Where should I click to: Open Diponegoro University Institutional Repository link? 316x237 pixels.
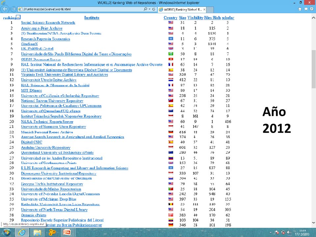click(x=59, y=173)
